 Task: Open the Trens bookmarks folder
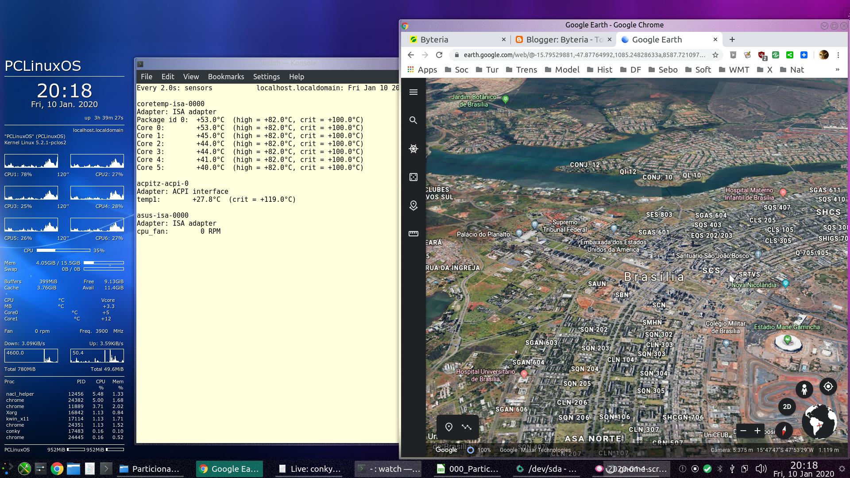[521, 69]
